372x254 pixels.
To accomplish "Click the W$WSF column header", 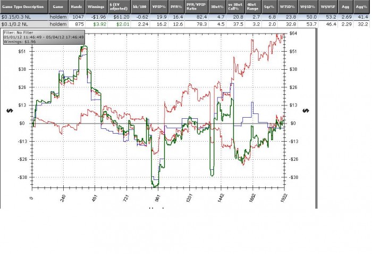I will 328,7.
